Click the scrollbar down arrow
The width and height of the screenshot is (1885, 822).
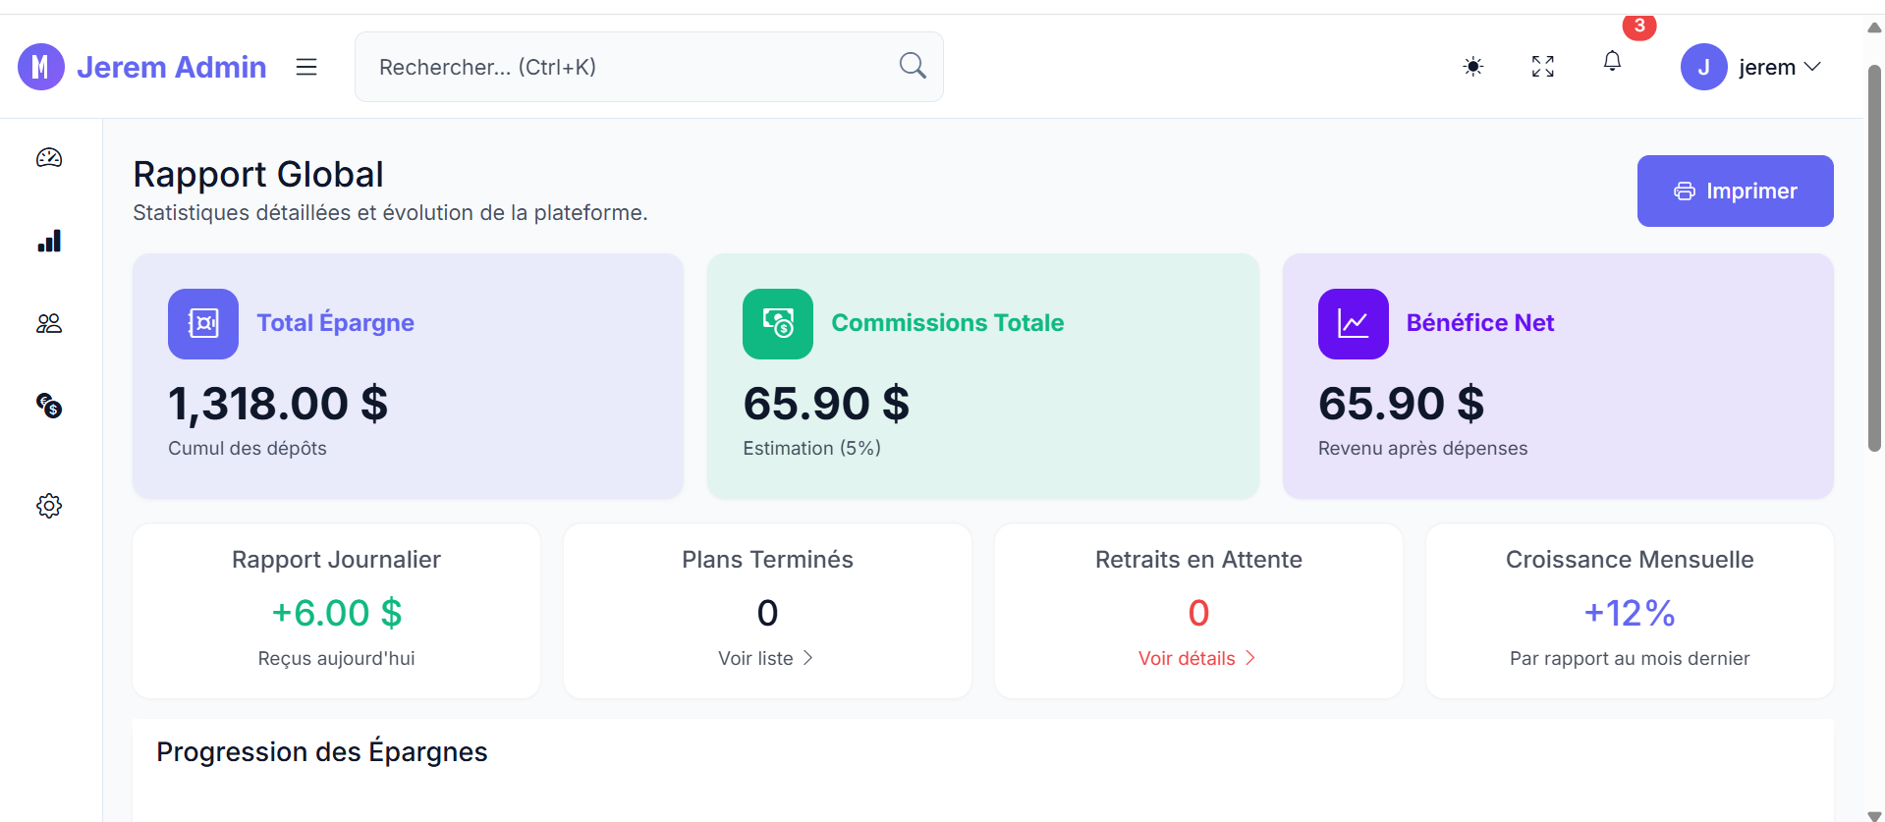coord(1874,815)
